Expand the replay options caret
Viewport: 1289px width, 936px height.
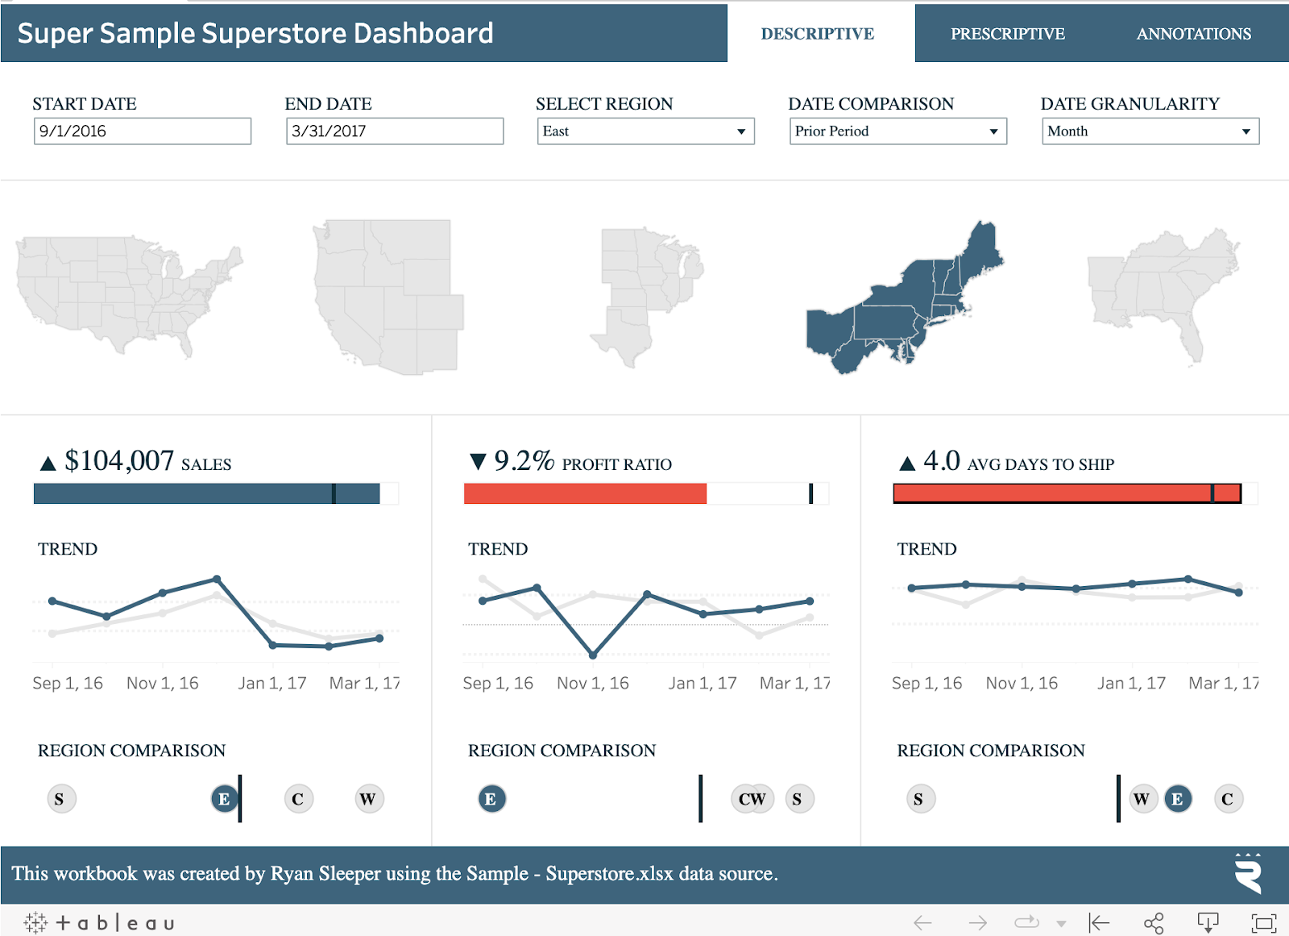[1061, 924]
